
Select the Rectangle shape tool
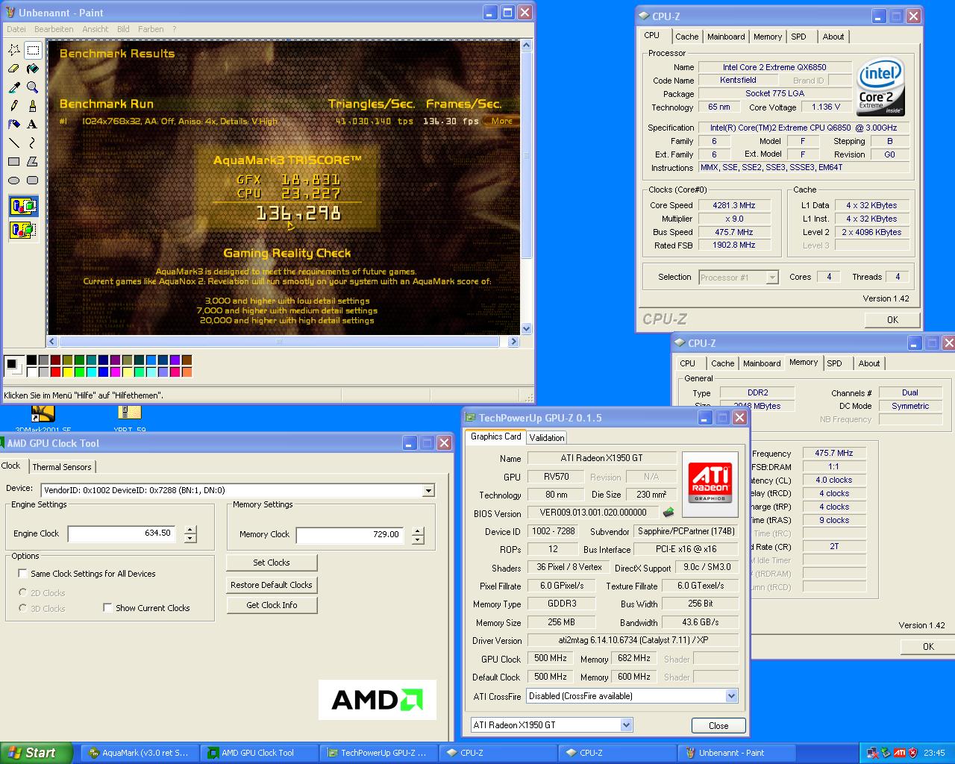point(14,161)
